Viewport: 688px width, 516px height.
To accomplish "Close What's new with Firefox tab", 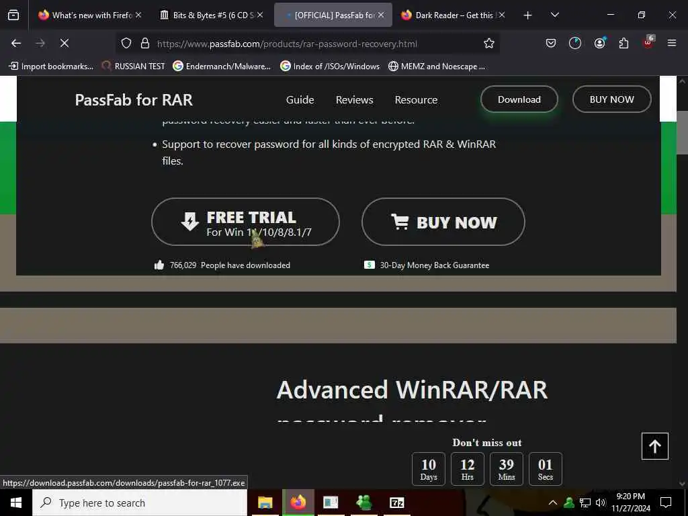I will point(138,15).
